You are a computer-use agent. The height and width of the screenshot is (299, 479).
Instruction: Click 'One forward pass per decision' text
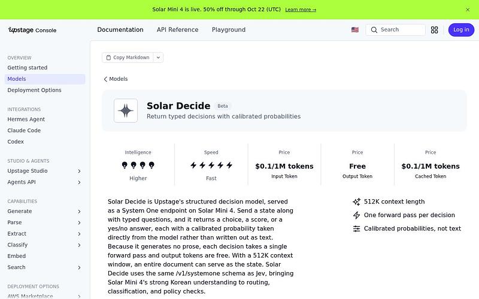pyautogui.click(x=410, y=215)
